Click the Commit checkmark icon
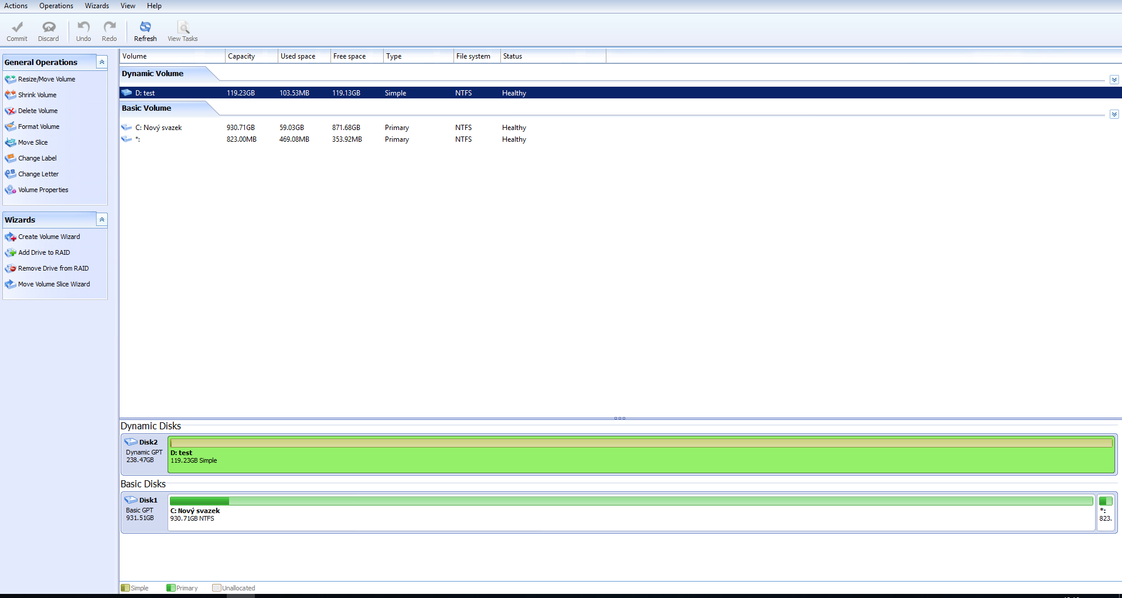 pyautogui.click(x=17, y=27)
